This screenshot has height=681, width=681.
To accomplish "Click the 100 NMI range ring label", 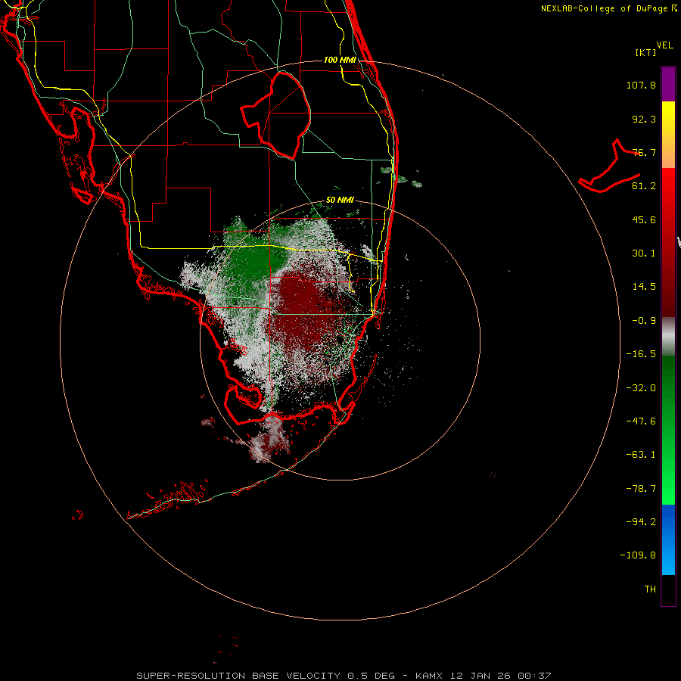I will [x=340, y=60].
